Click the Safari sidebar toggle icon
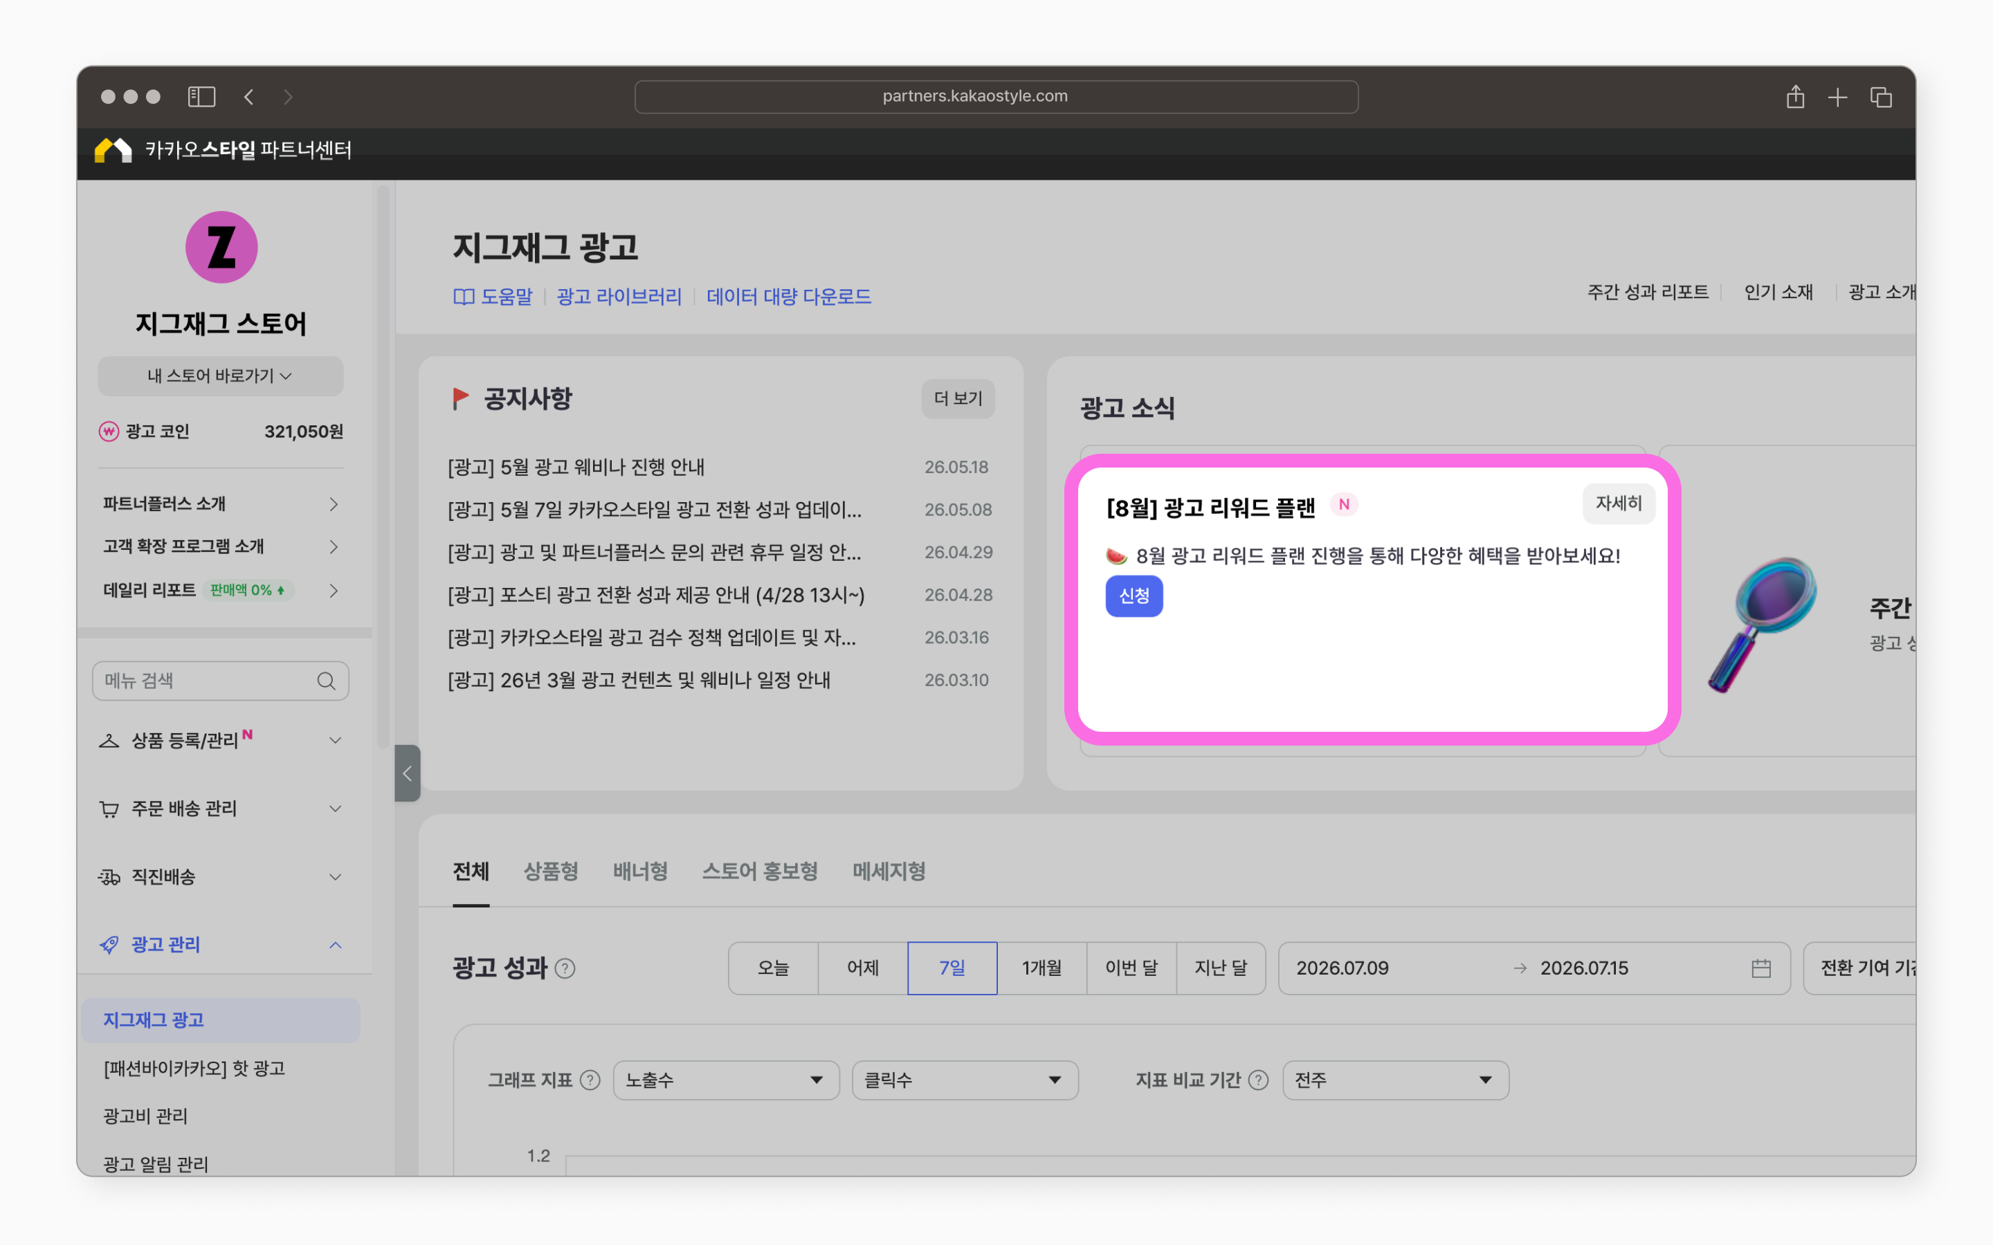 (201, 96)
